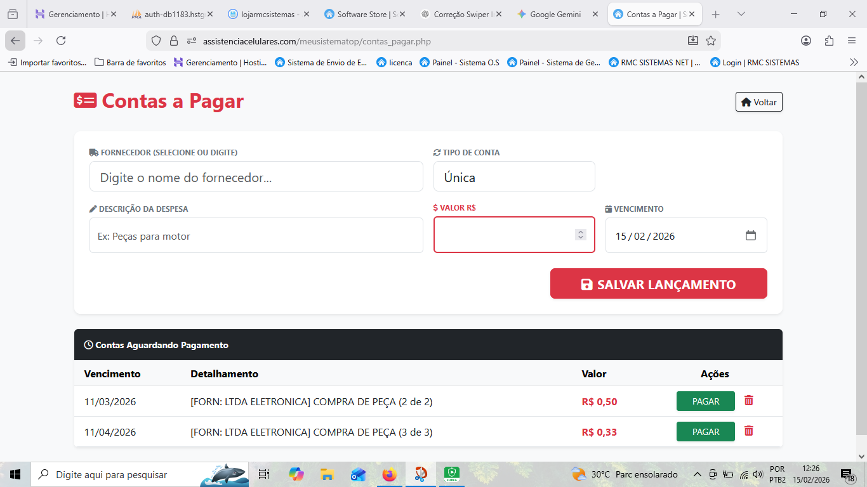Click the upper stepper arrow in the Valor field
This screenshot has height=487, width=867.
coord(579,231)
